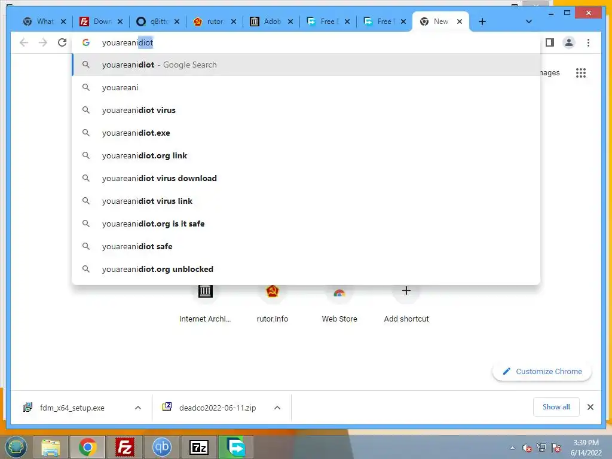Select youareanidiot.org unblocked suggestion
Screen dimensions: 612x459
(306, 268)
